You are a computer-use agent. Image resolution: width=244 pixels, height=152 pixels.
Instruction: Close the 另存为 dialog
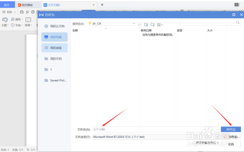[241, 15]
